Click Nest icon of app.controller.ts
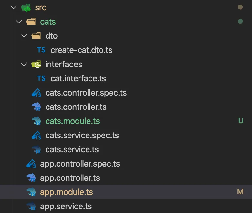This screenshot has width=252, height=213. pyautogui.click(x=31, y=178)
